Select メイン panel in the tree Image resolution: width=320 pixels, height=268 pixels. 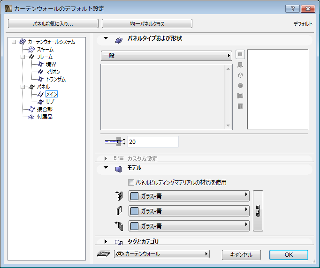(x=52, y=94)
